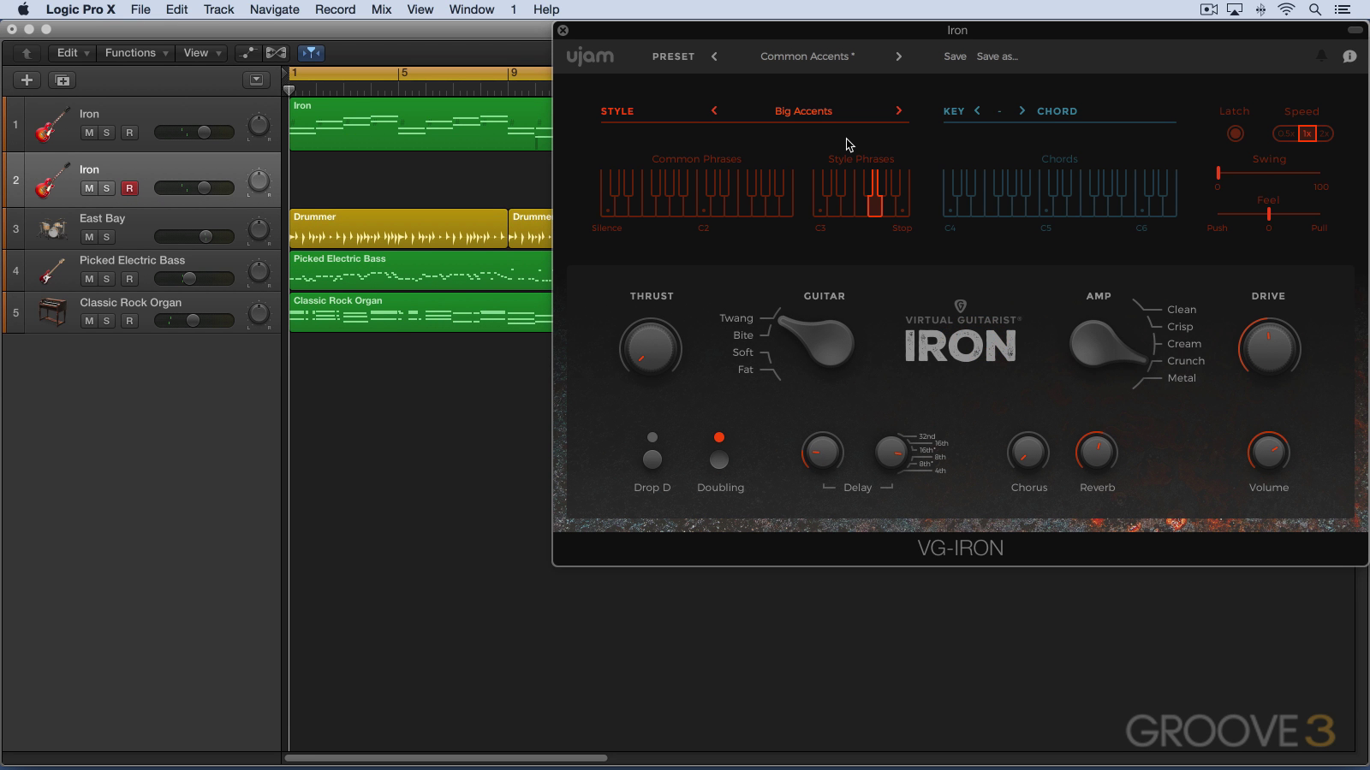Open the Edit dropdown in tracks area
The height and width of the screenshot is (770, 1370).
click(x=72, y=53)
